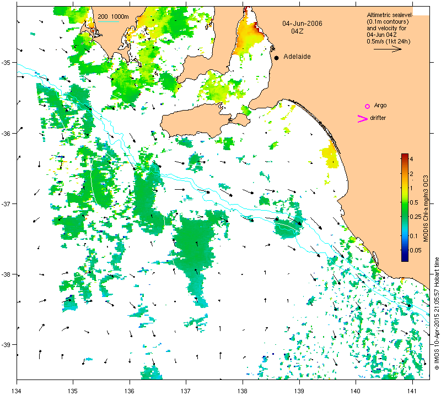The image size is (441, 396).
Task: Click the latitude label '-39'
Action: click(x=7, y=345)
